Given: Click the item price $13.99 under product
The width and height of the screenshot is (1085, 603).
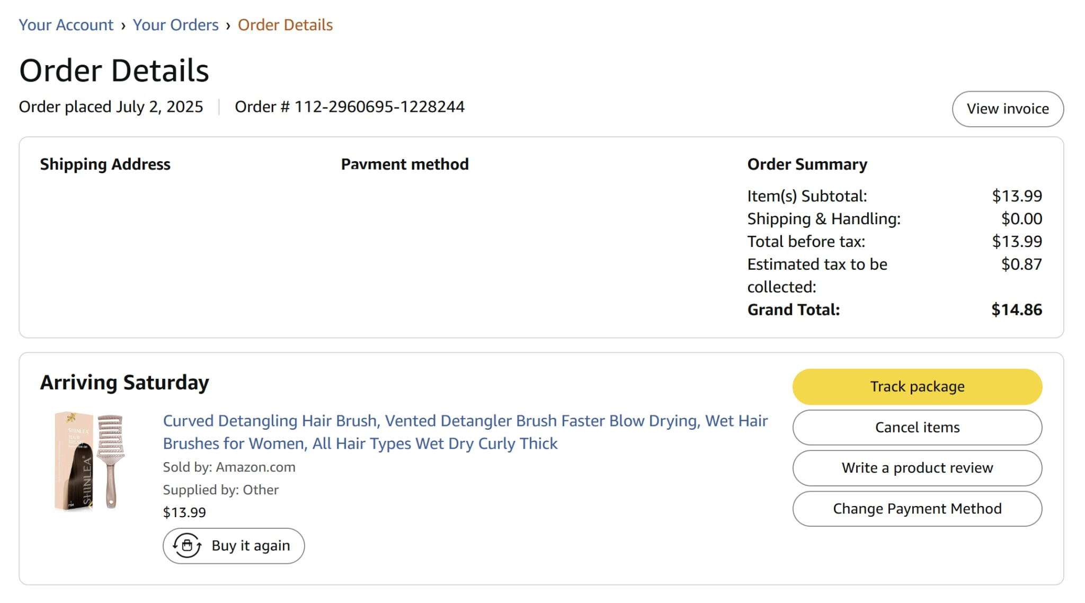Looking at the screenshot, I should 184,512.
